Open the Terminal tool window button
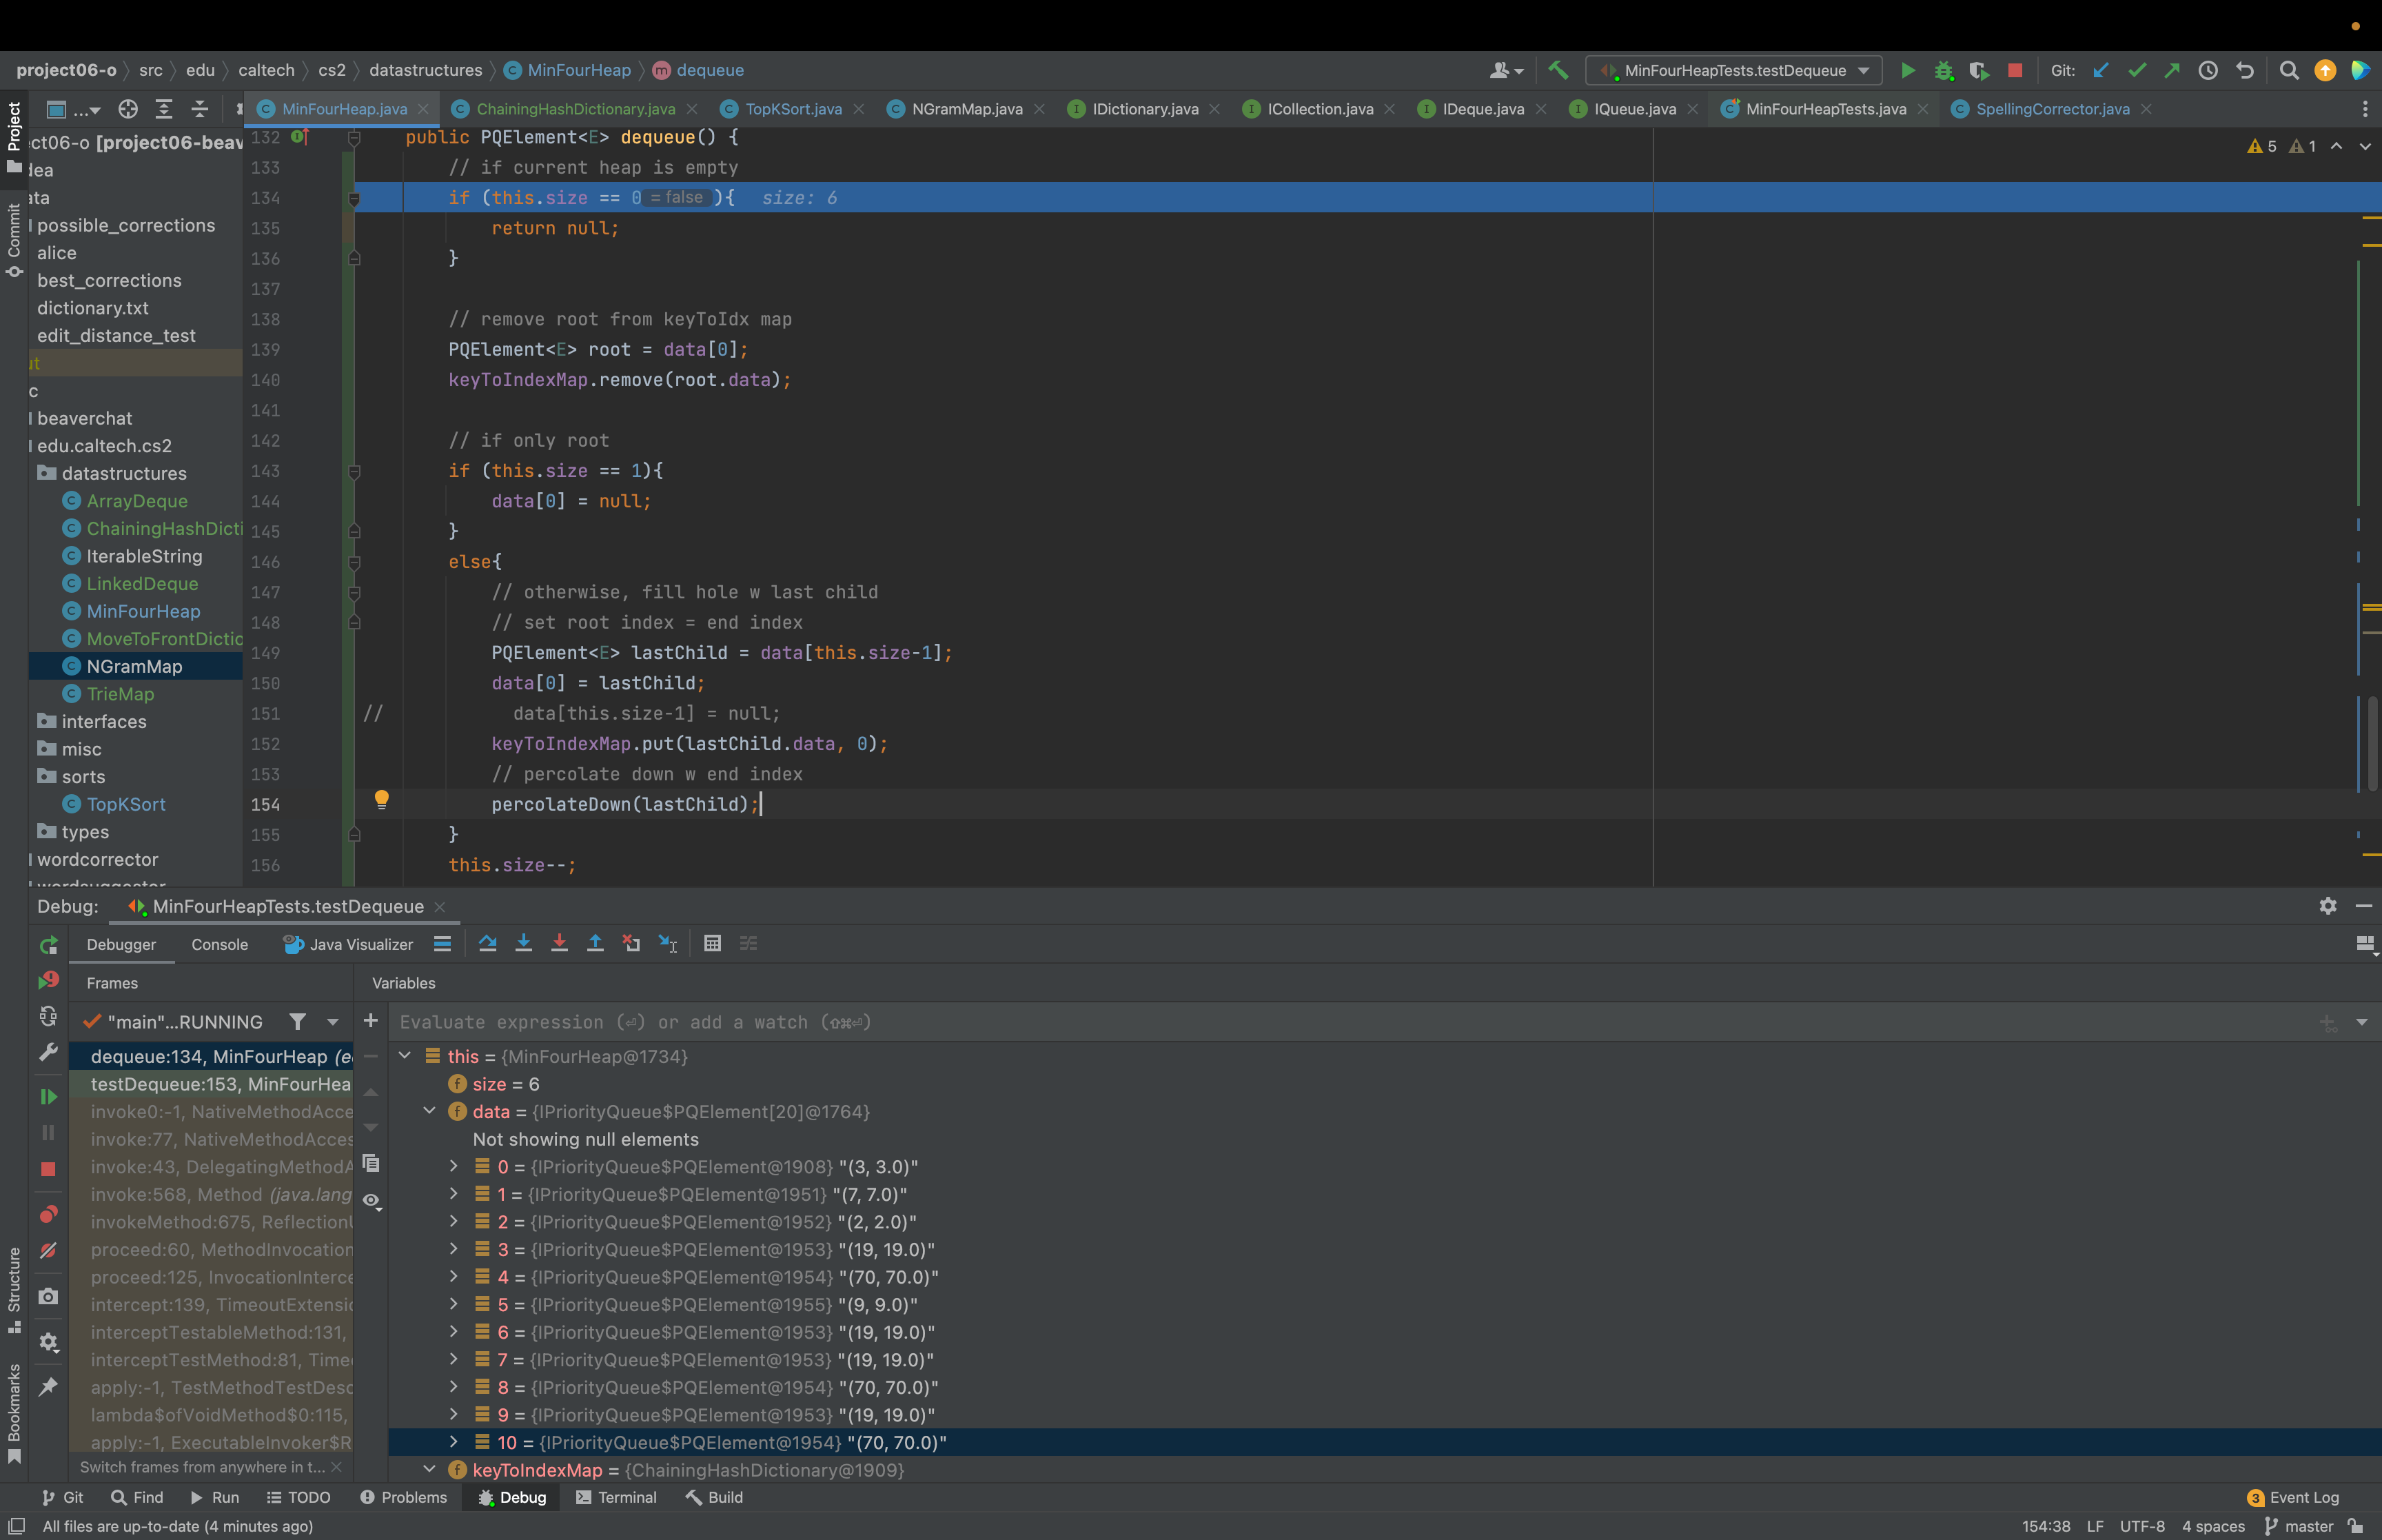The width and height of the screenshot is (2382, 1540). [x=615, y=1497]
